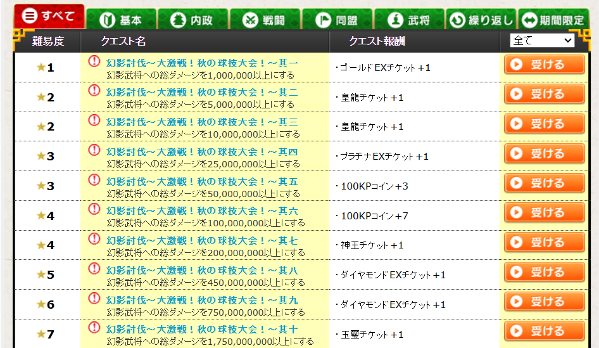Click the play icon on the 其三 受ける button
The image size is (599, 348).
pyautogui.click(x=517, y=124)
